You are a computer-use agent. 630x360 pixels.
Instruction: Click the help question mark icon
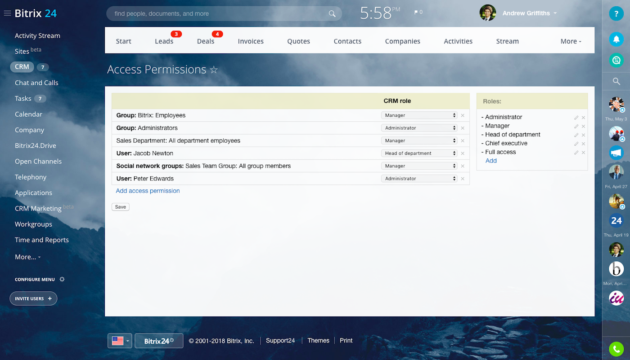point(616,13)
